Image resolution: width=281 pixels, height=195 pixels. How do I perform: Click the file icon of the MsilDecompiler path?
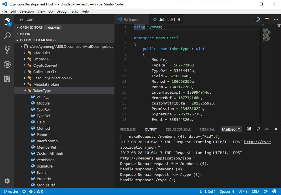pos(26,47)
